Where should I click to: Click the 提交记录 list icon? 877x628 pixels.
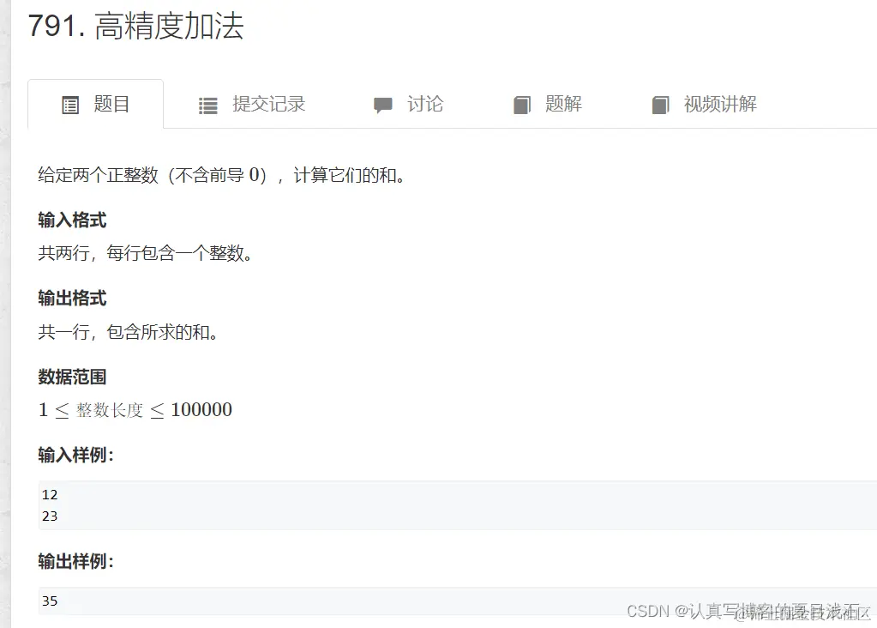[208, 106]
